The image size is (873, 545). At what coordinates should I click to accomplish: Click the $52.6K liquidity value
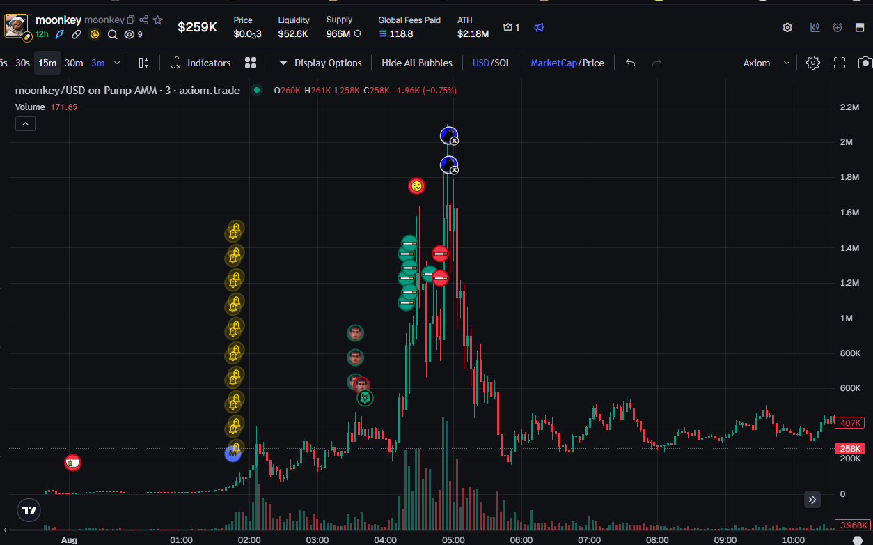(293, 33)
